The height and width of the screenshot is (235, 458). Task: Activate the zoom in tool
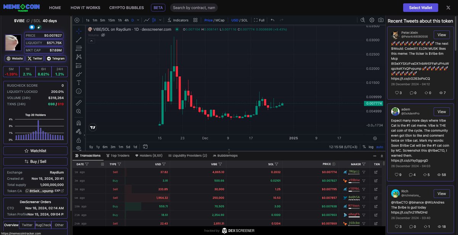[79, 111]
